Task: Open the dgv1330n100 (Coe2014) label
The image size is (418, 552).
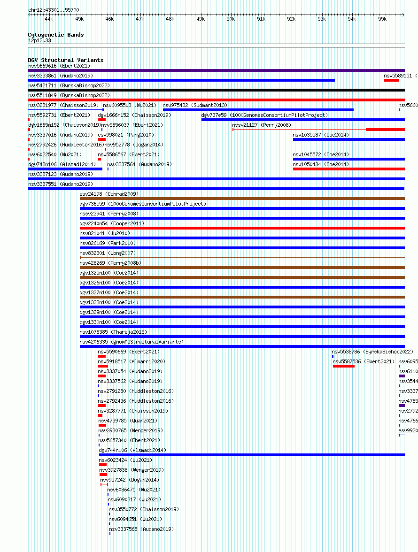Action: point(109,322)
